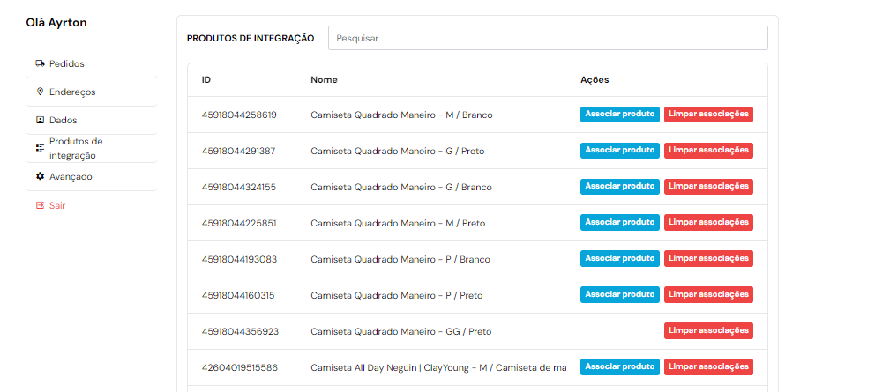Screen dimensions: 875x392
Task: Click the logout icon beside Sair
Action: point(41,205)
